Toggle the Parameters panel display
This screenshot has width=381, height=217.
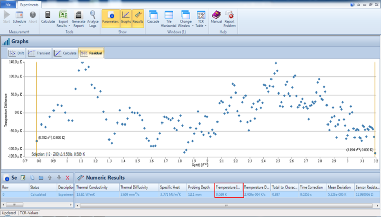click(x=111, y=18)
